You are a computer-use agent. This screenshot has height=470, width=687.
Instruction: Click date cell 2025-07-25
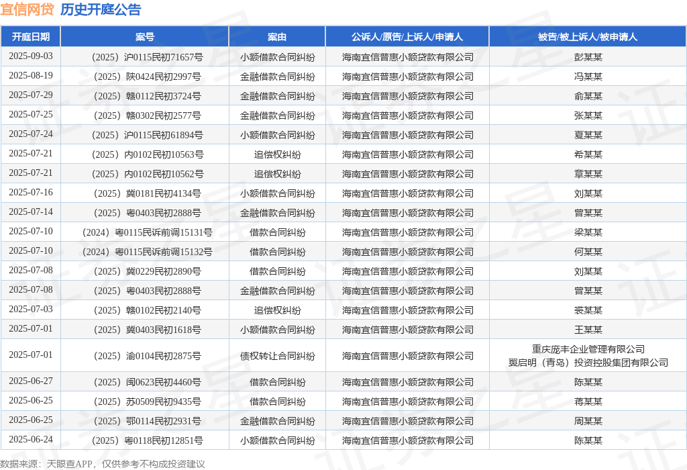(31, 114)
